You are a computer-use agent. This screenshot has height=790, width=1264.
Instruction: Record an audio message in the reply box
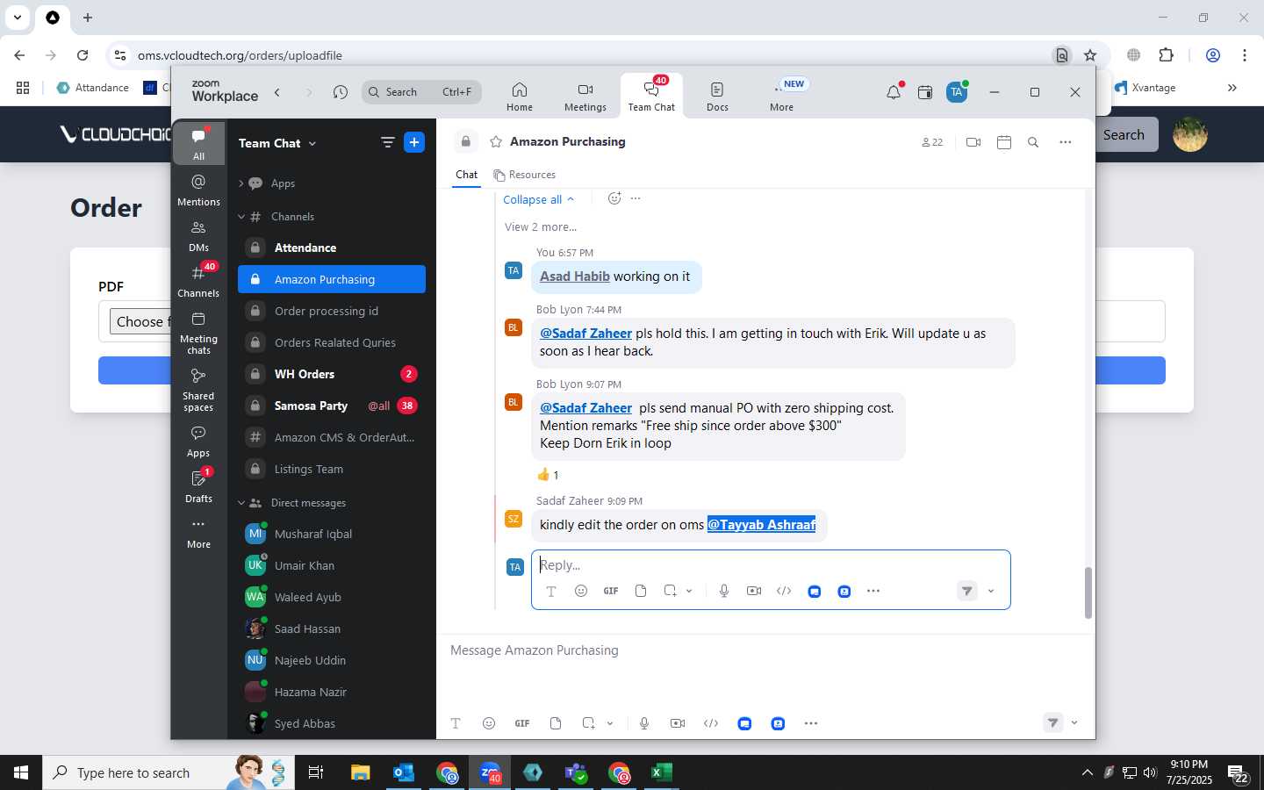(724, 591)
